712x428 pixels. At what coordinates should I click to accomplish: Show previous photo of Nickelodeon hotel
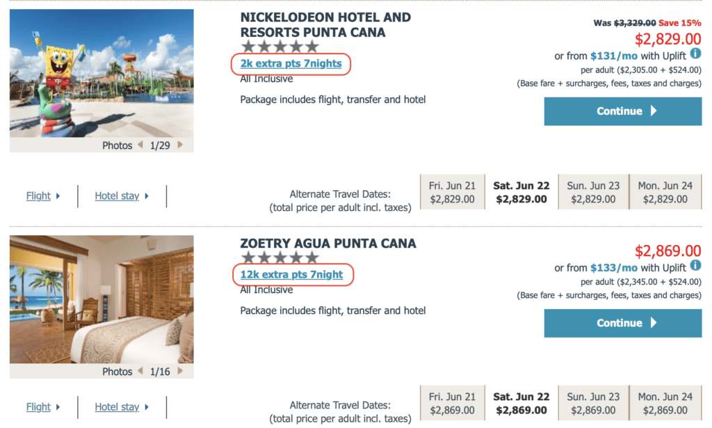140,145
